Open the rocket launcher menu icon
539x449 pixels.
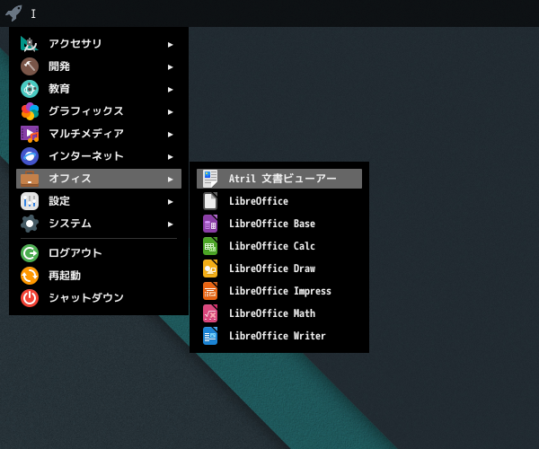[13, 13]
